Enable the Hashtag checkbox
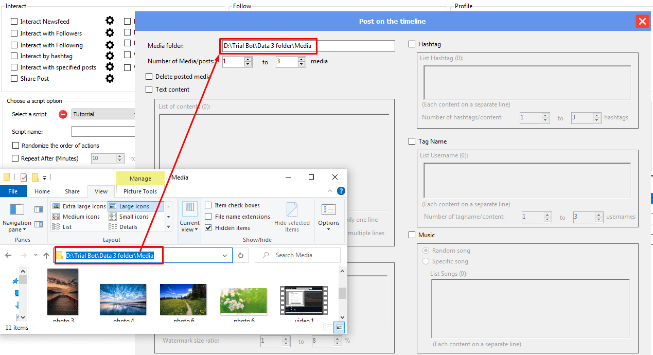The height and width of the screenshot is (355, 653). [x=412, y=44]
